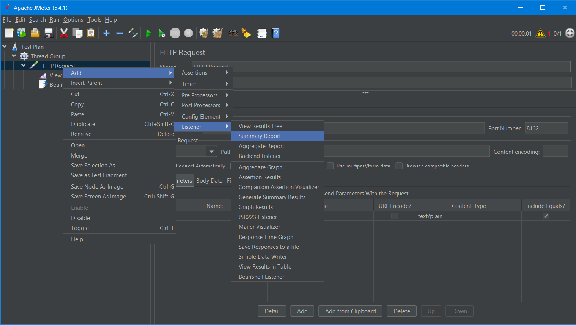Click the Save floppy disk icon
576x325 pixels.
[x=49, y=33]
